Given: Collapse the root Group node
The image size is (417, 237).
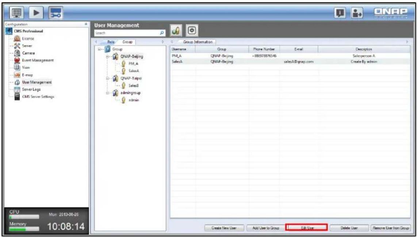Looking at the screenshot, I should [x=100, y=49].
